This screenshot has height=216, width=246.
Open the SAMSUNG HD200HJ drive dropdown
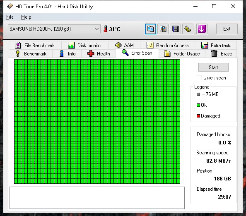[x=54, y=29]
